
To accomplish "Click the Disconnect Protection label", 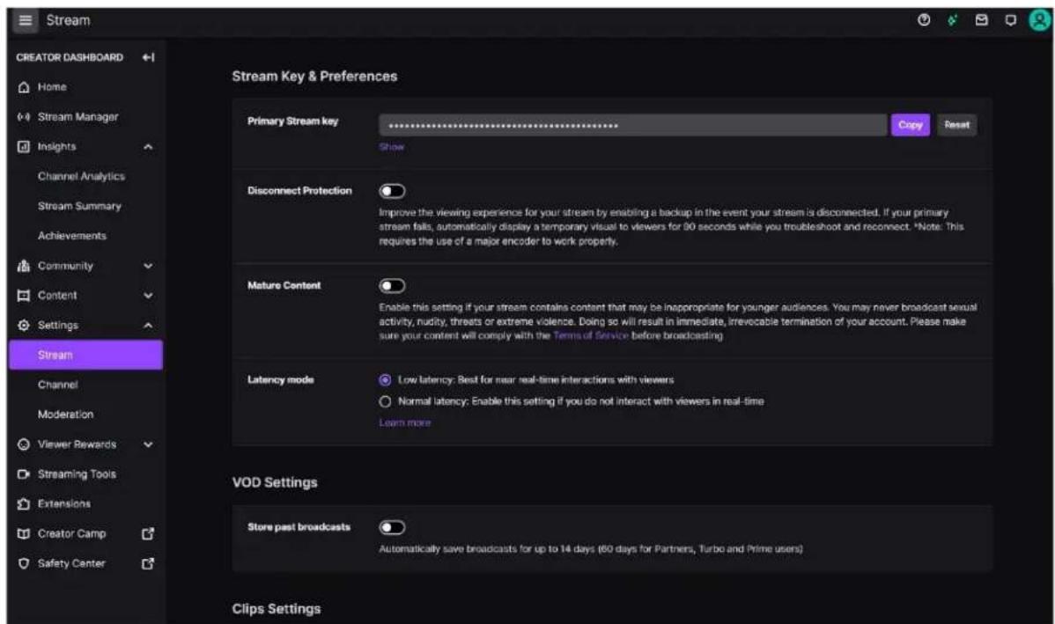I will tap(299, 191).
